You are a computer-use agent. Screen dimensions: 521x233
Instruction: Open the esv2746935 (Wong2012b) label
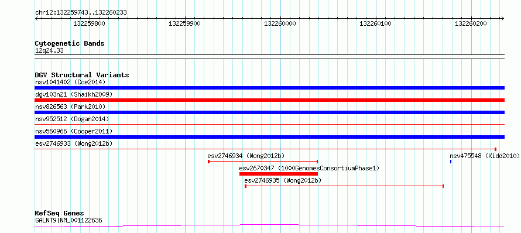point(283,180)
